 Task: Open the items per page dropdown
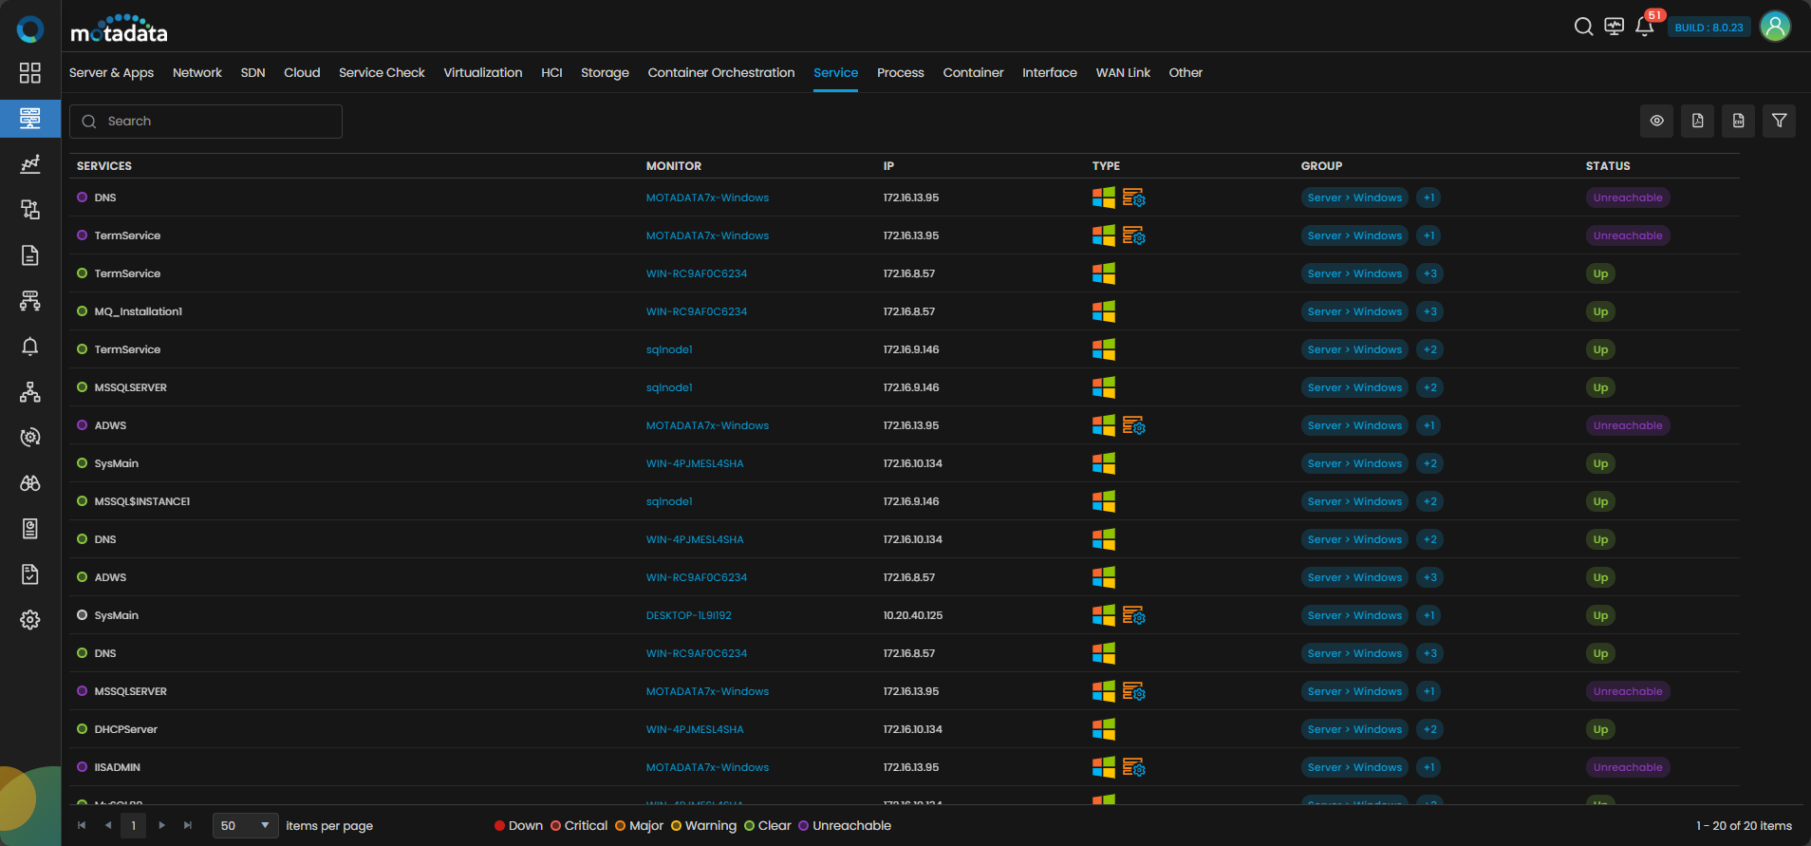[x=245, y=825]
